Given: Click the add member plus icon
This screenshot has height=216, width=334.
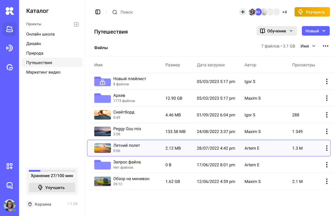Looking at the screenshot, I should pyautogui.click(x=243, y=12).
